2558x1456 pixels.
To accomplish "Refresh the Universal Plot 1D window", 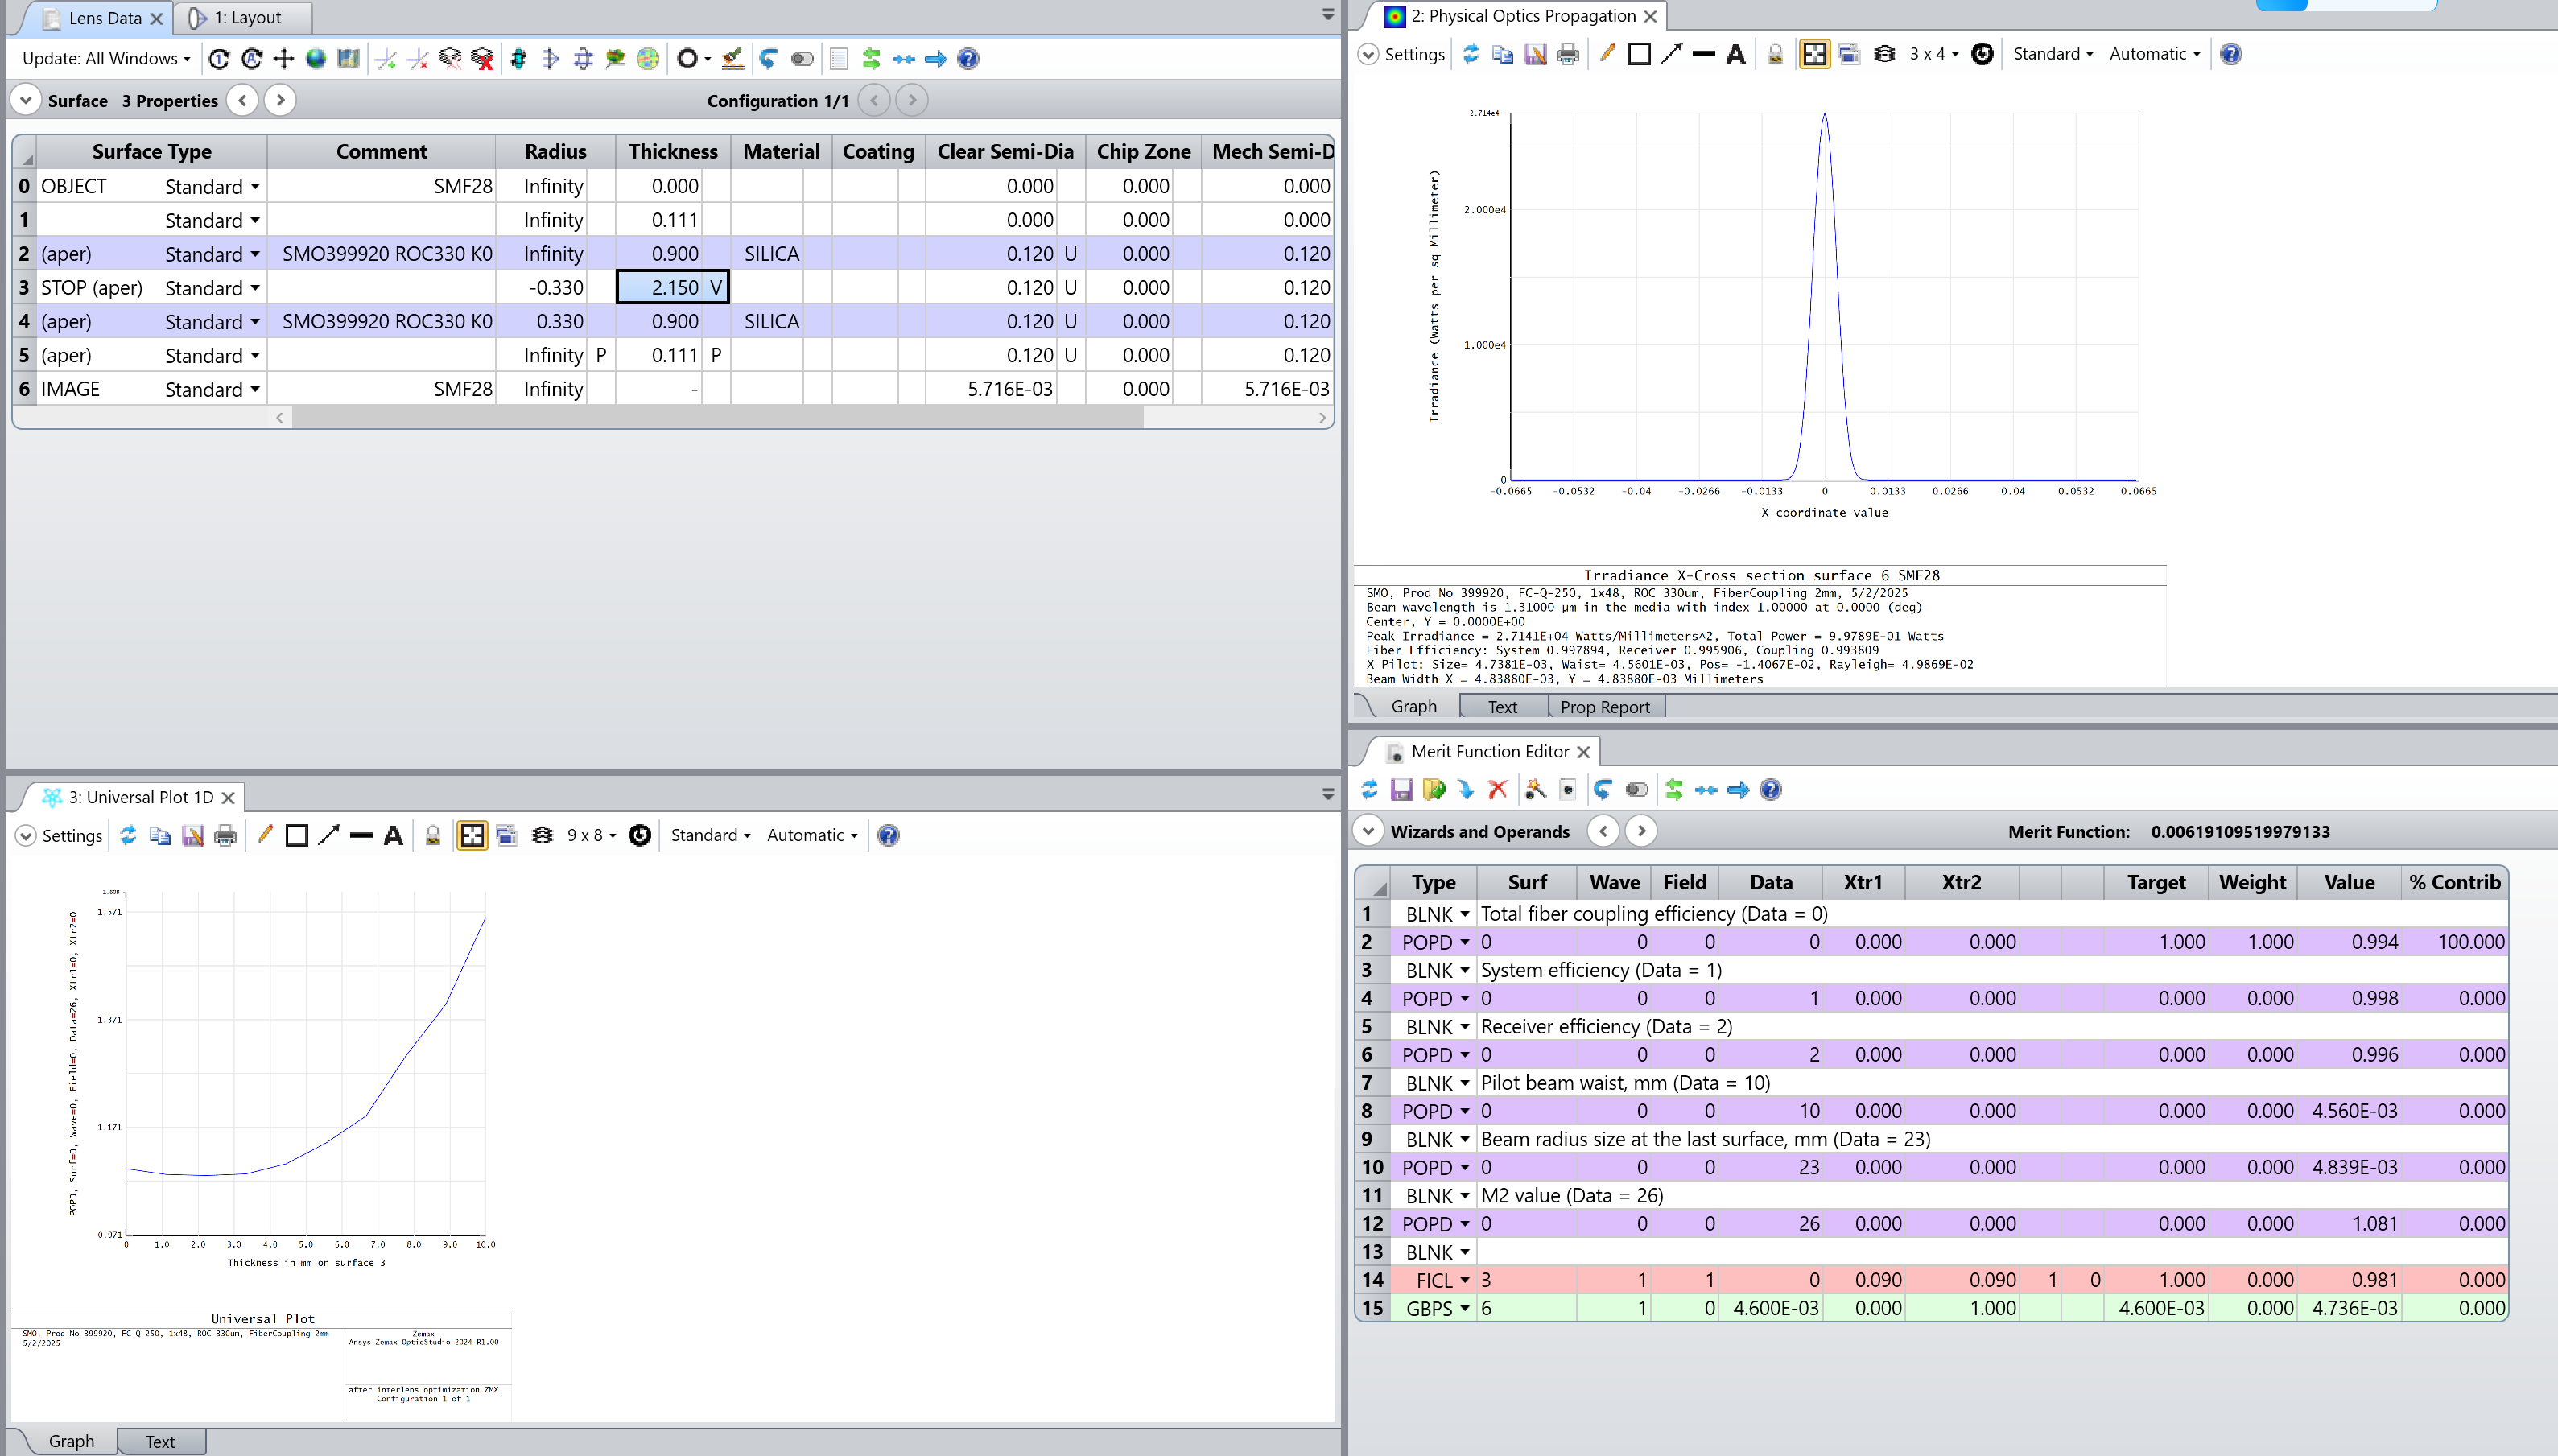I will [128, 836].
